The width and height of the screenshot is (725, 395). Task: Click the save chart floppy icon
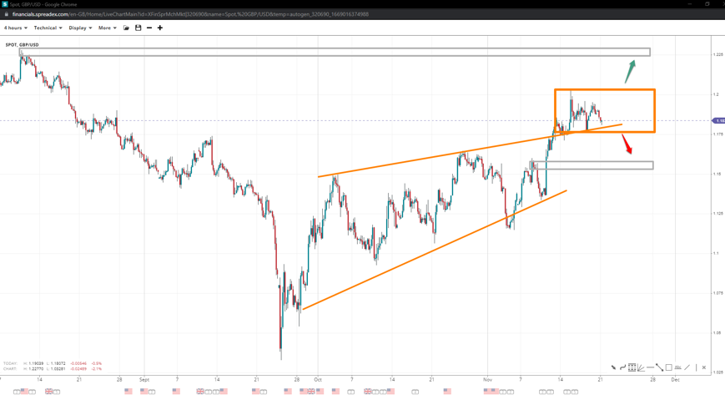pos(138,28)
